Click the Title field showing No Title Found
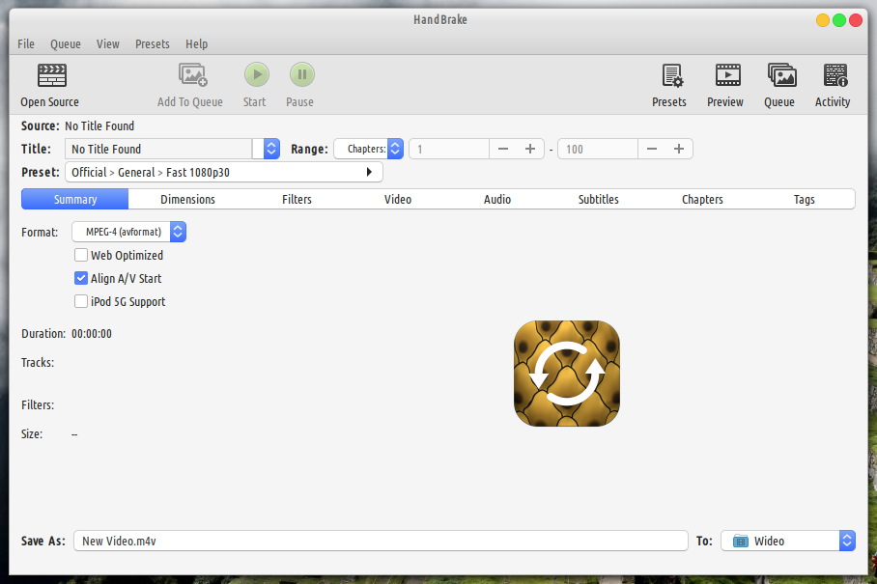 (158, 149)
